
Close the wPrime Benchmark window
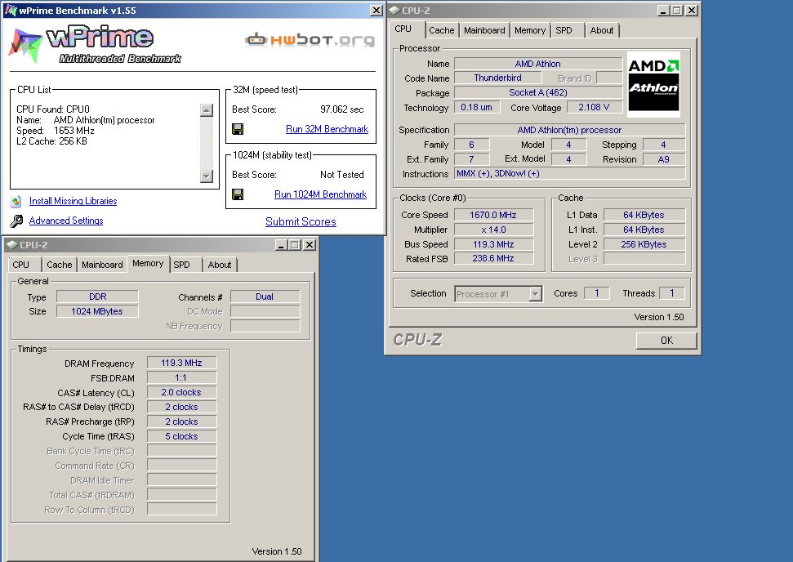pyautogui.click(x=376, y=10)
